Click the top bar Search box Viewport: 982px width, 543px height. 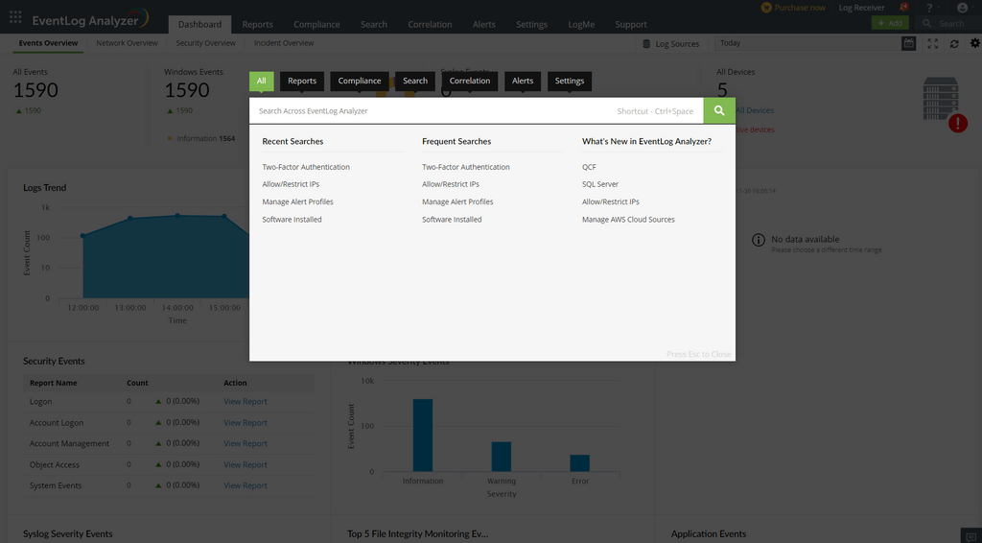click(948, 23)
